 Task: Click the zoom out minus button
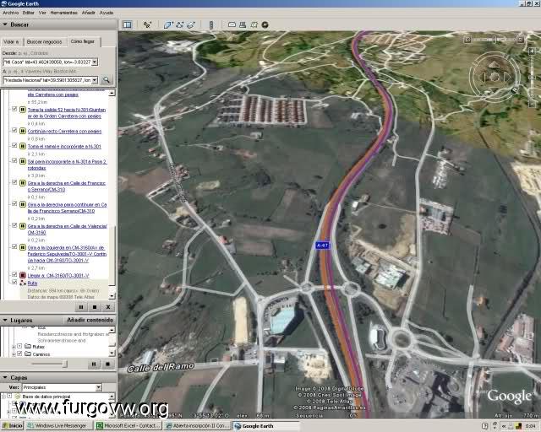click(532, 104)
